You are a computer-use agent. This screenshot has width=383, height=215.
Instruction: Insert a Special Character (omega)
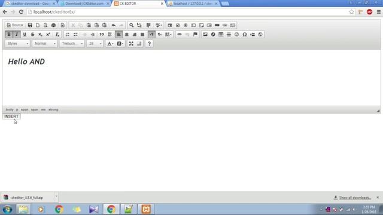click(x=245, y=35)
